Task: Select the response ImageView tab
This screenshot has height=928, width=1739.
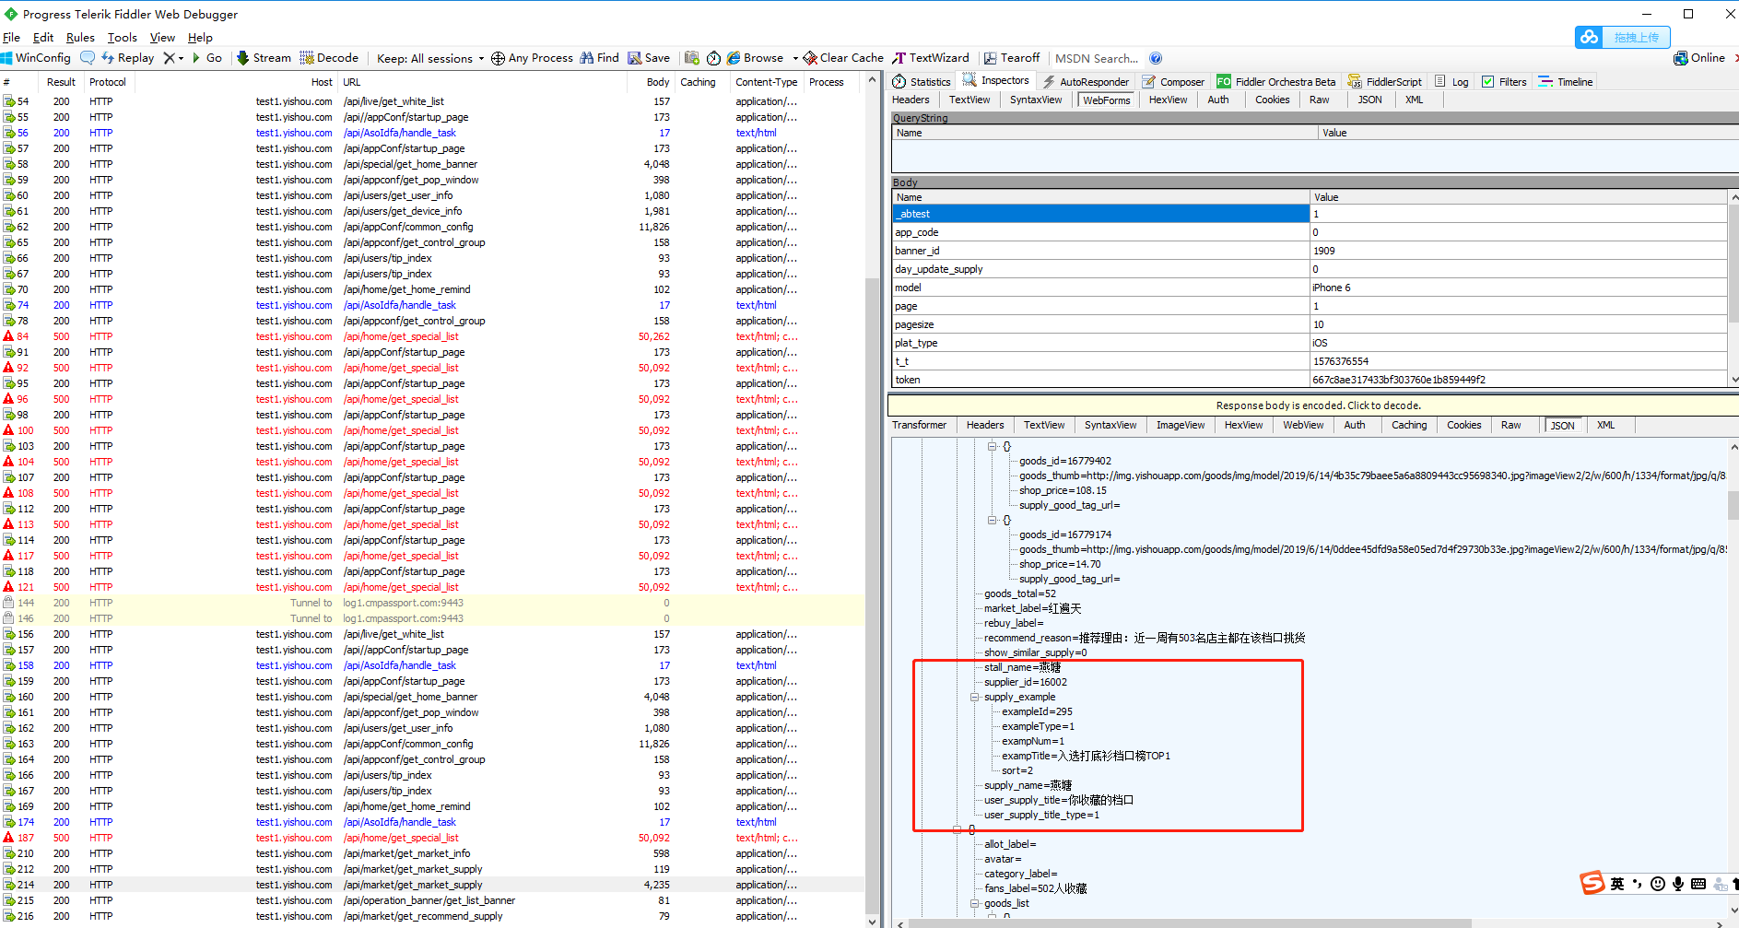Action: (1181, 425)
